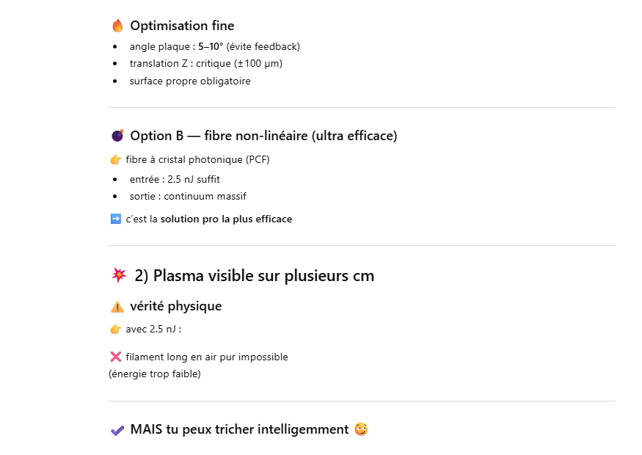The image size is (642, 455).
Task: Click bold text solution pro la plus efficace
Action: coord(226,219)
